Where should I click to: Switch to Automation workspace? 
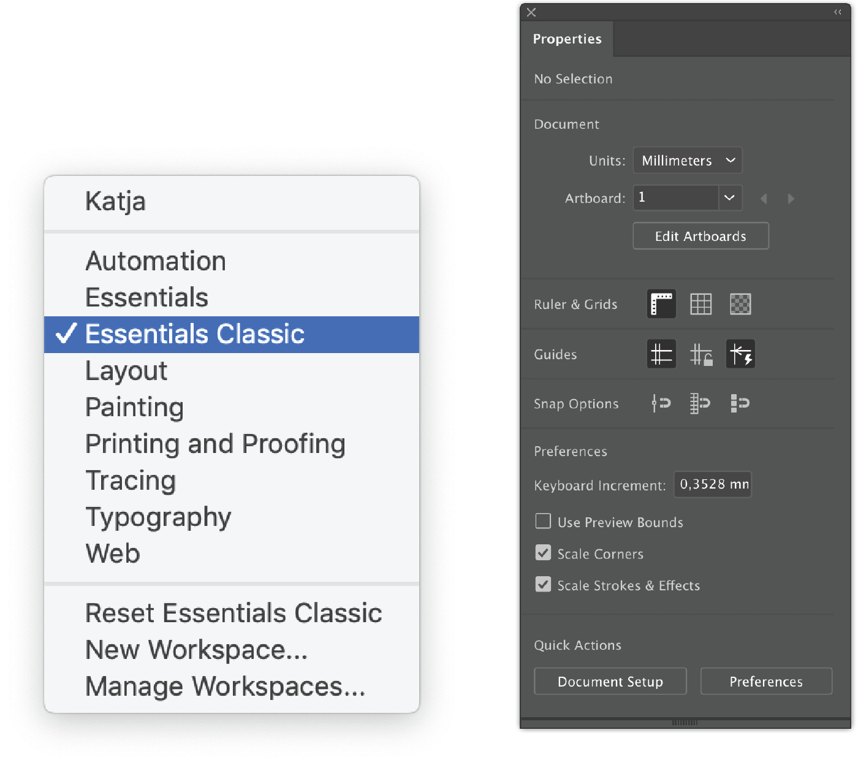pos(232,261)
